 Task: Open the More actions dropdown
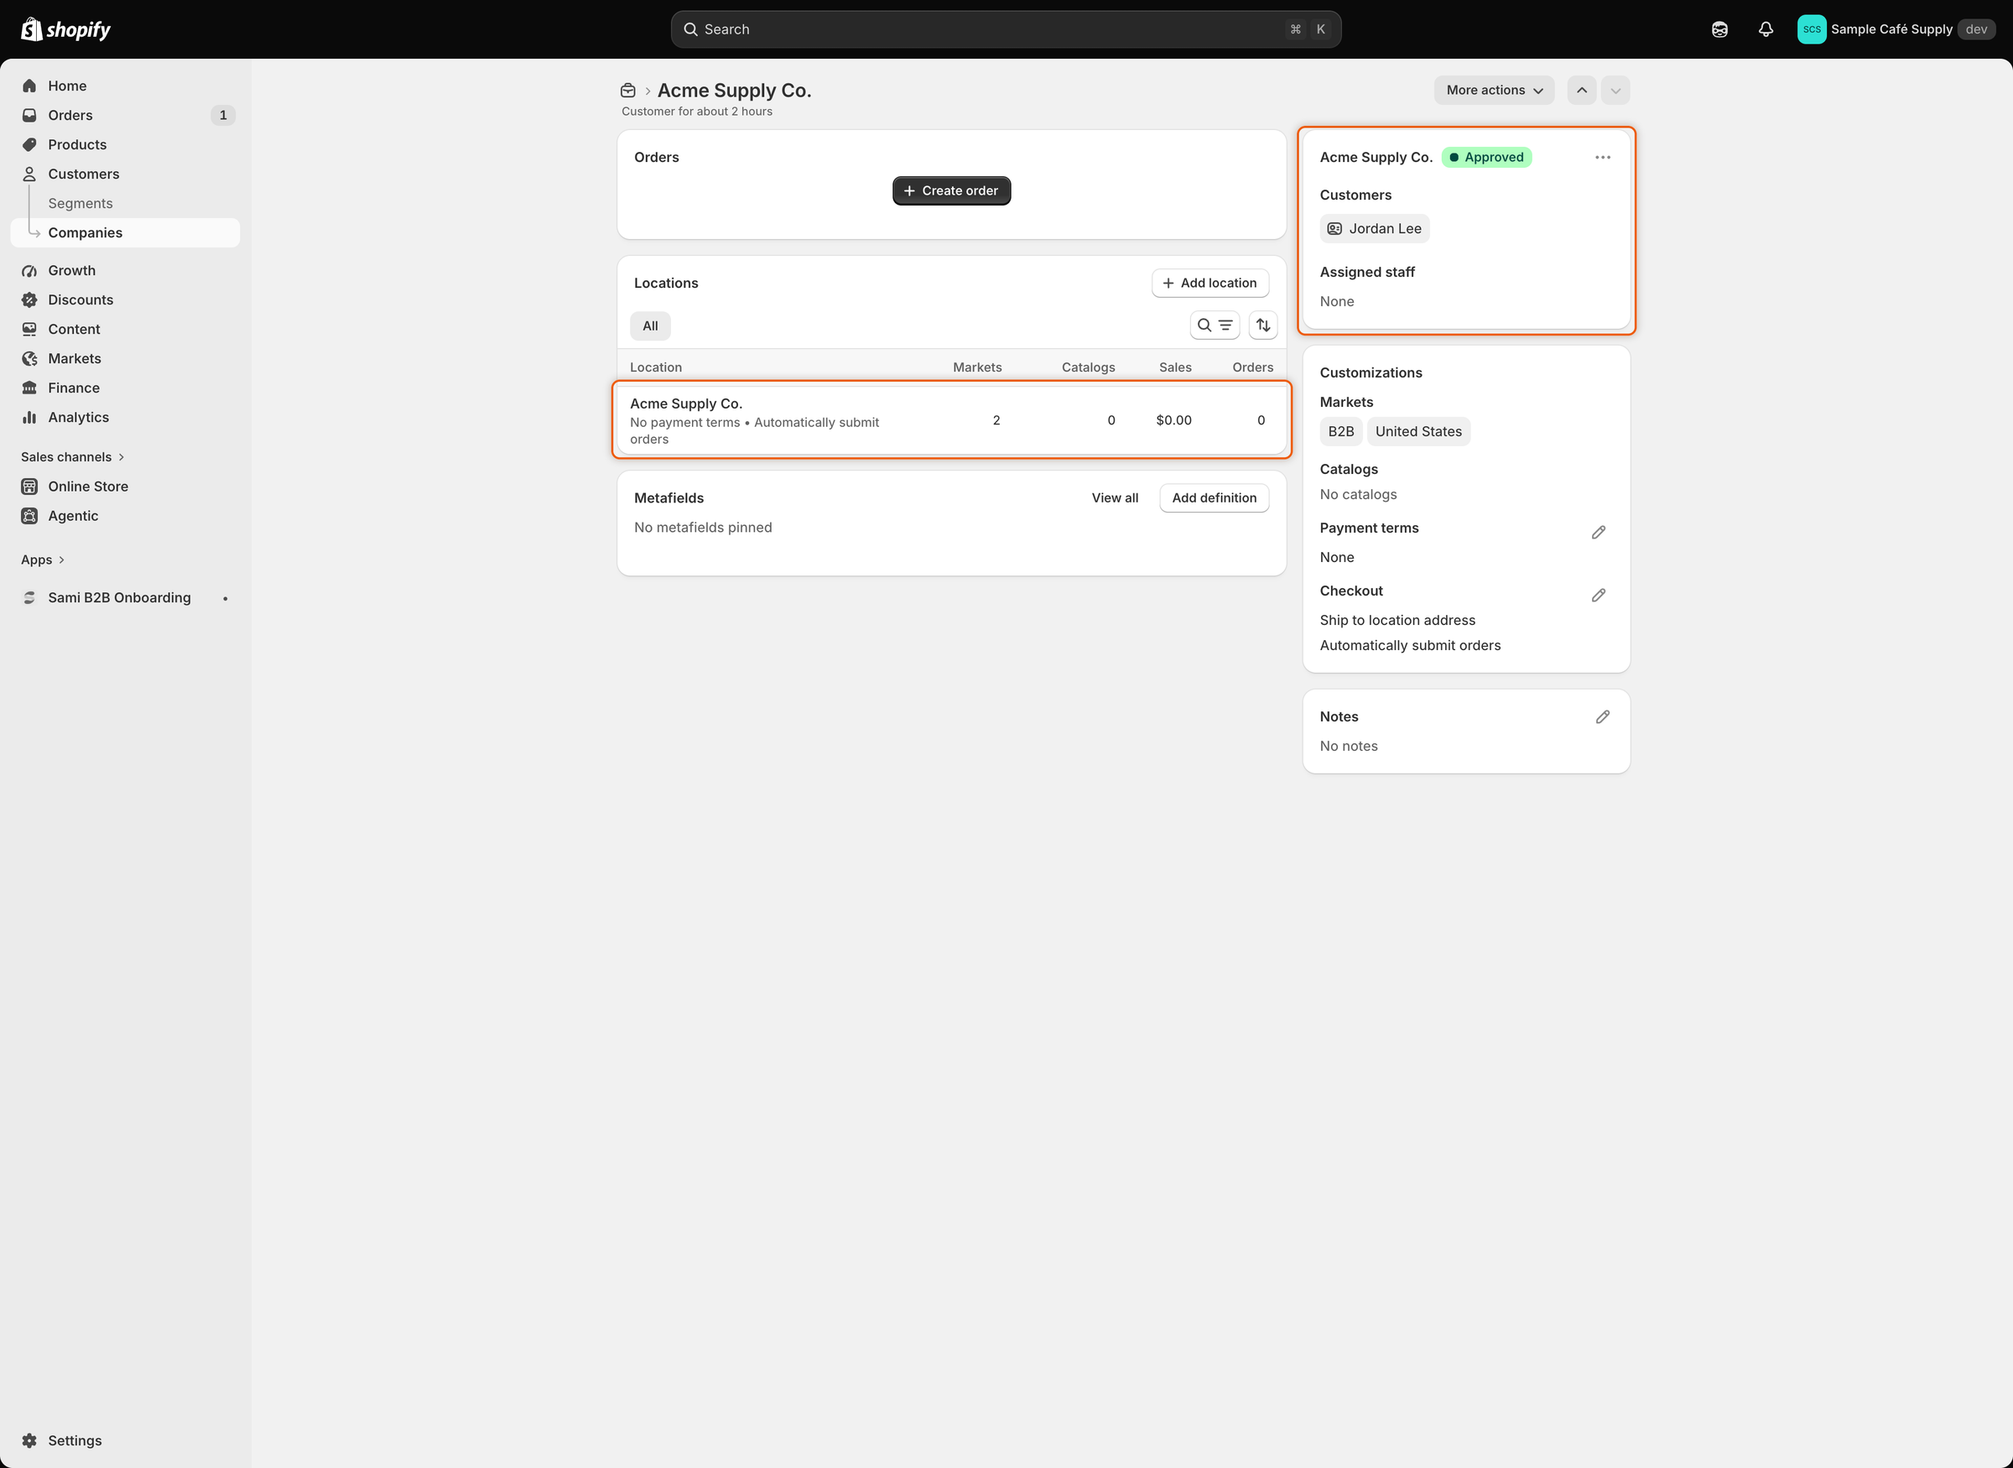tap(1494, 91)
